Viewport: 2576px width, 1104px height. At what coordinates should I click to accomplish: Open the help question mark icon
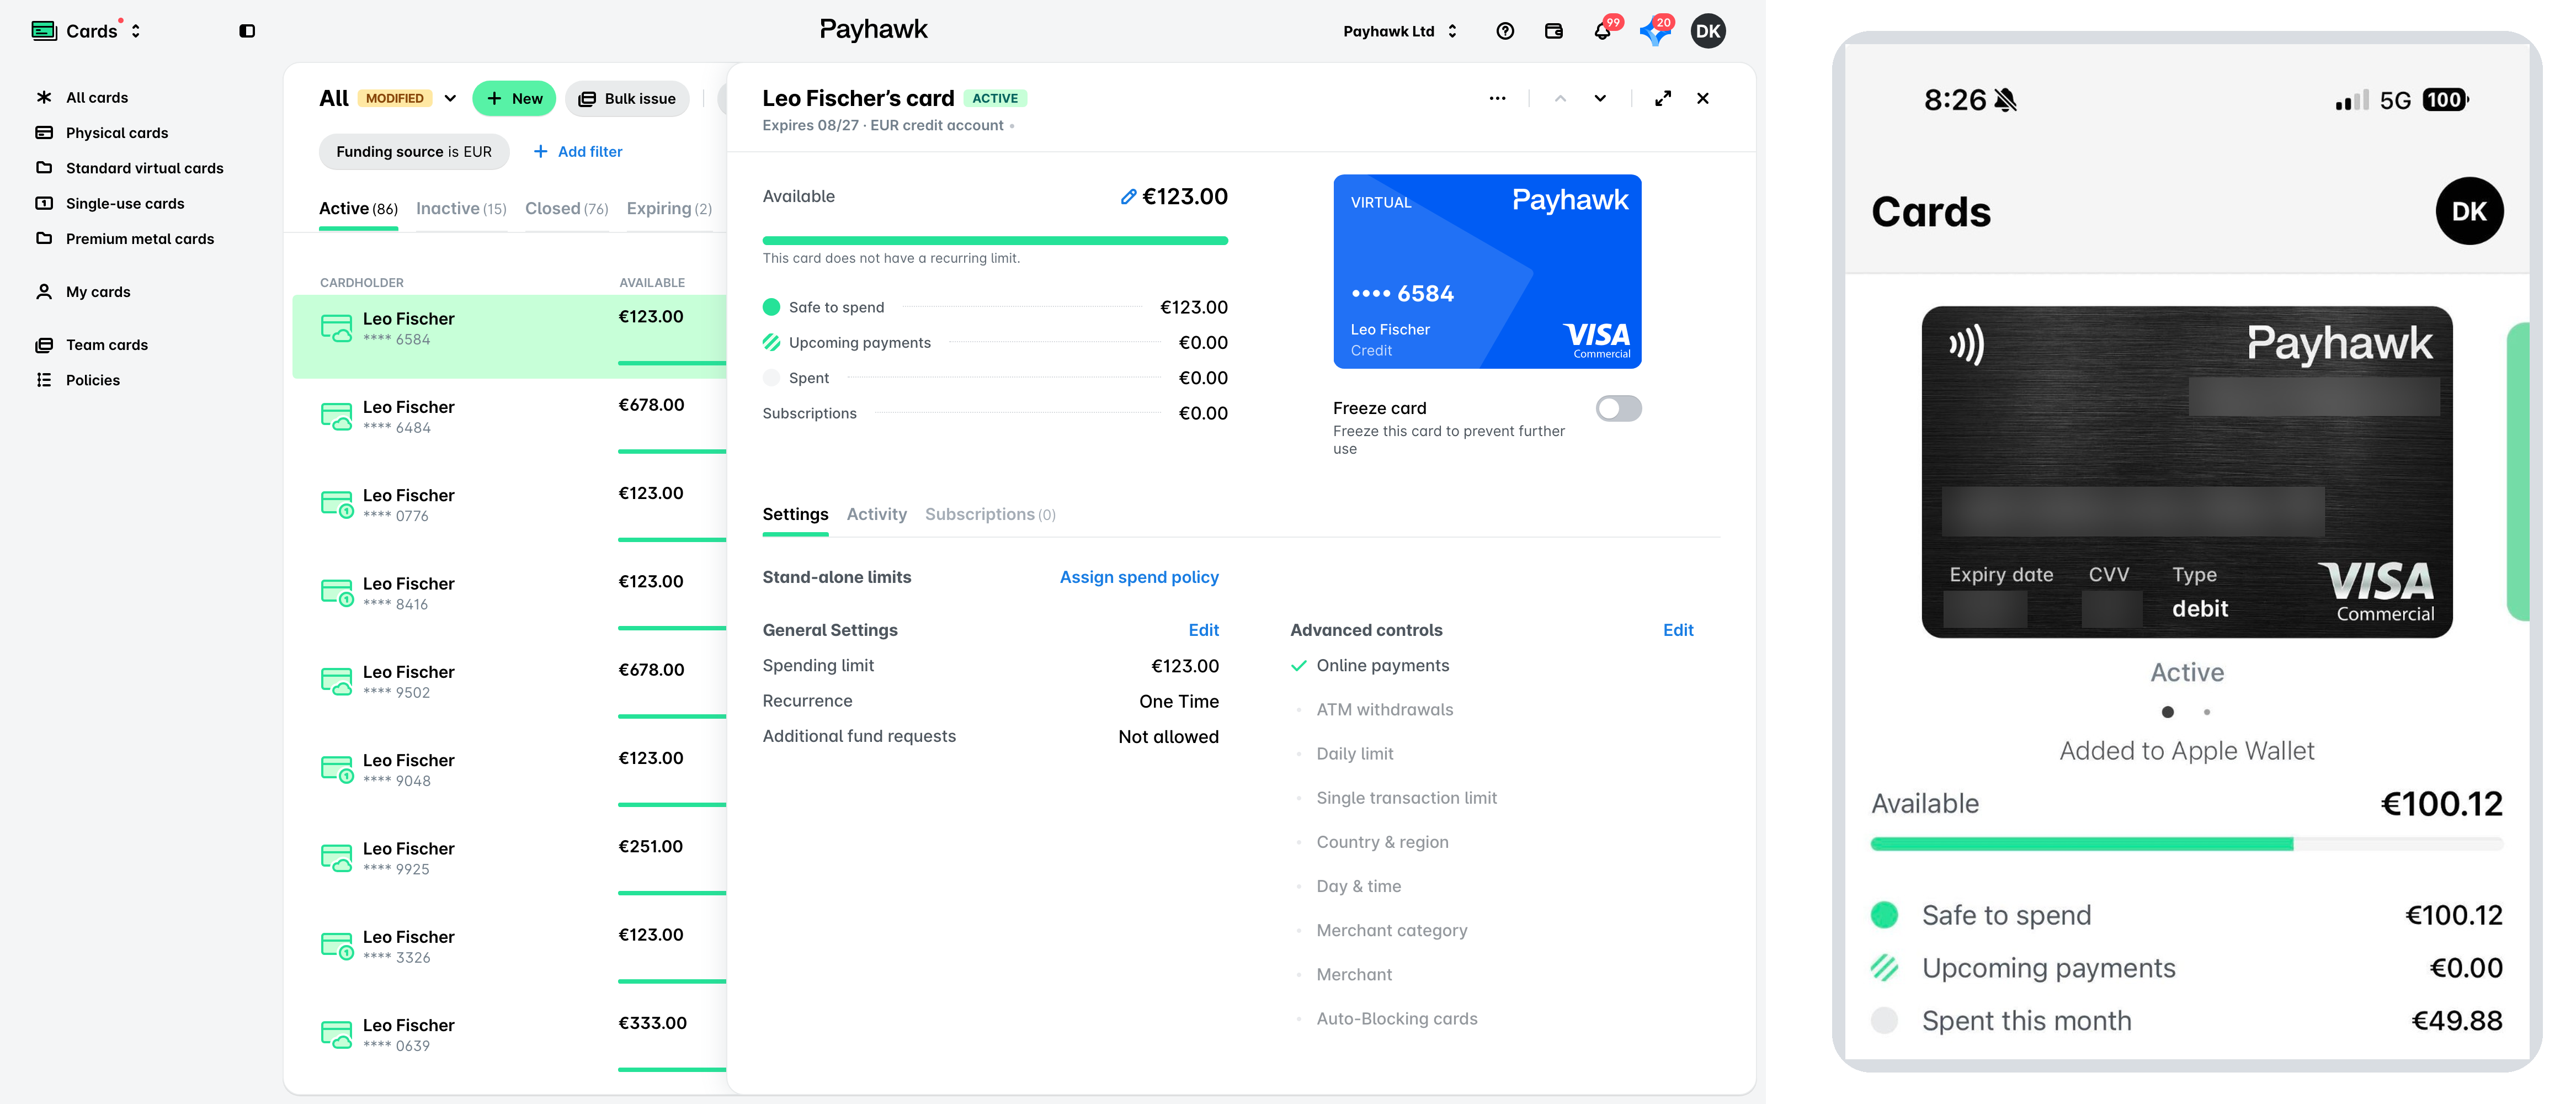pos(1505,31)
